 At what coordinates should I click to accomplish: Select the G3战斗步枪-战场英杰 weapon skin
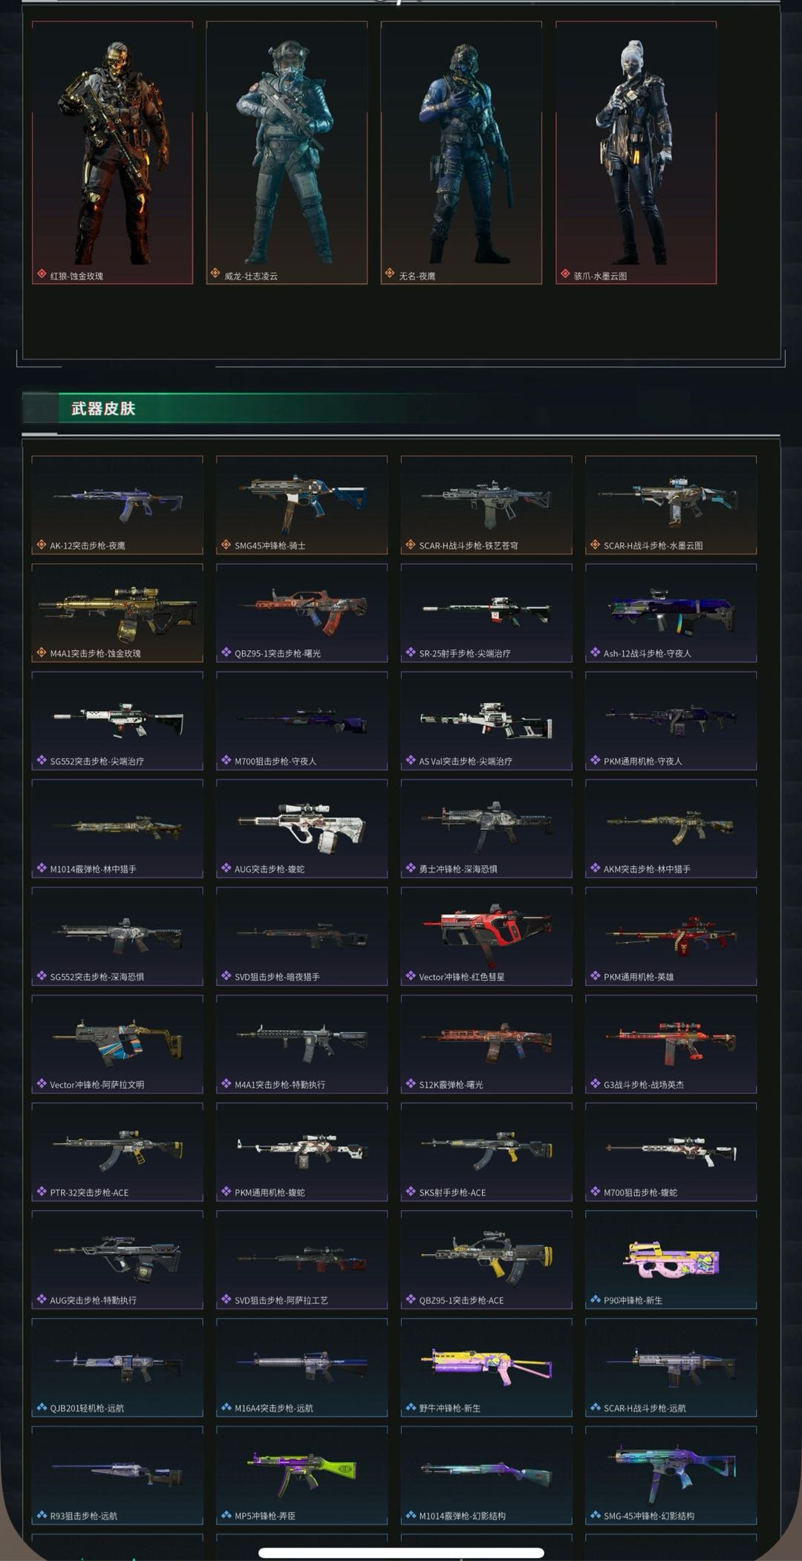671,1044
